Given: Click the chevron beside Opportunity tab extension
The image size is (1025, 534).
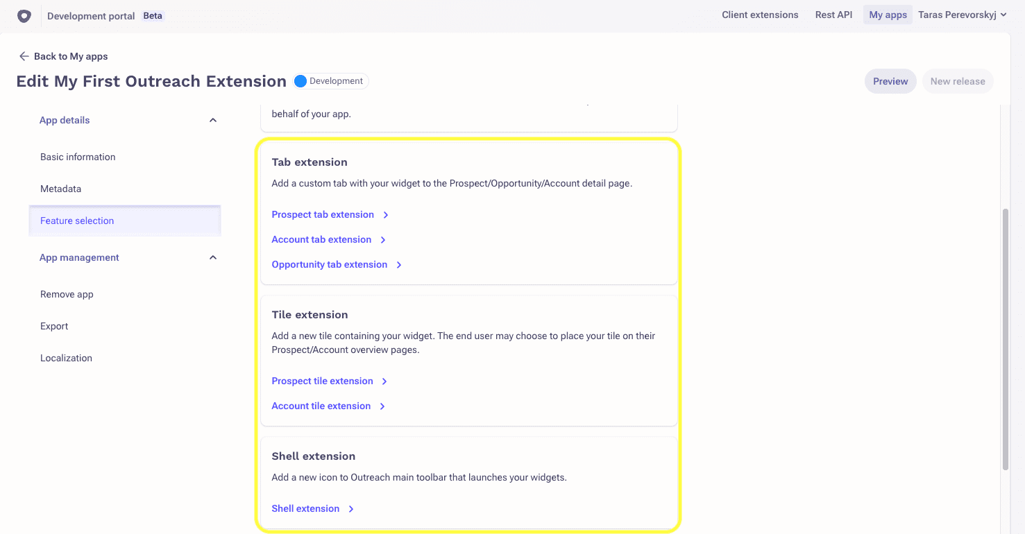Looking at the screenshot, I should point(399,264).
